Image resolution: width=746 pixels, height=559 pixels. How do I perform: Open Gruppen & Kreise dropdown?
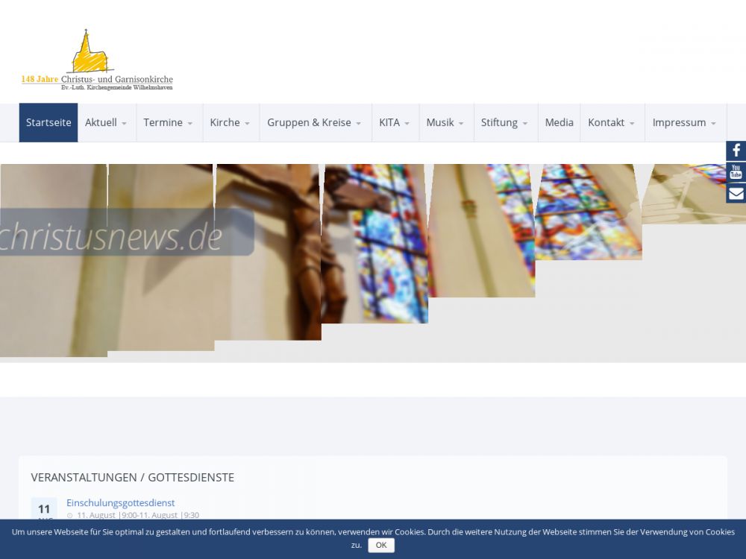click(314, 122)
